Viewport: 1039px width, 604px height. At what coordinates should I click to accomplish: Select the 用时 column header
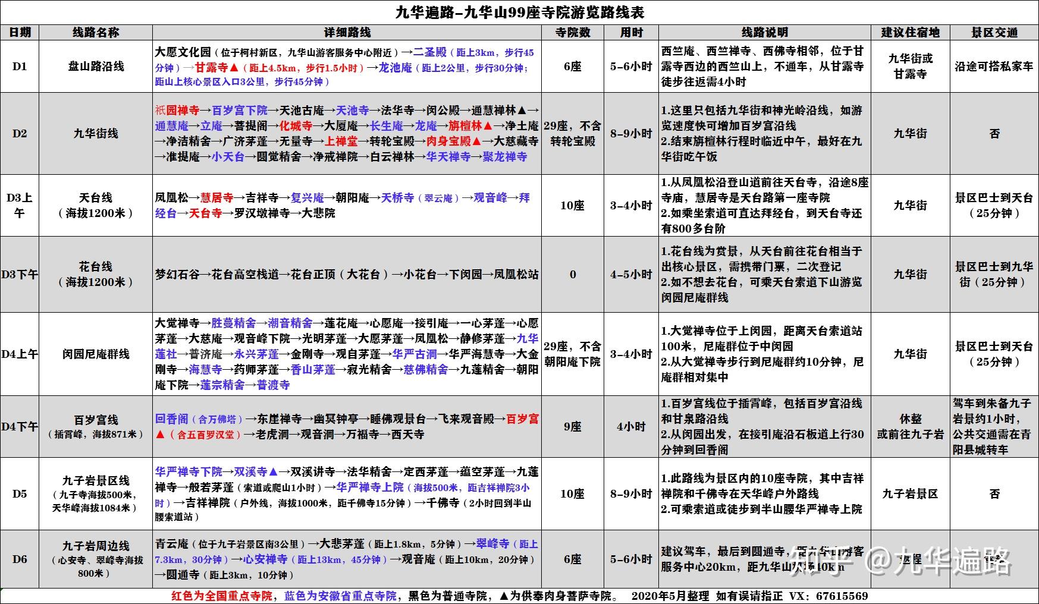[632, 33]
